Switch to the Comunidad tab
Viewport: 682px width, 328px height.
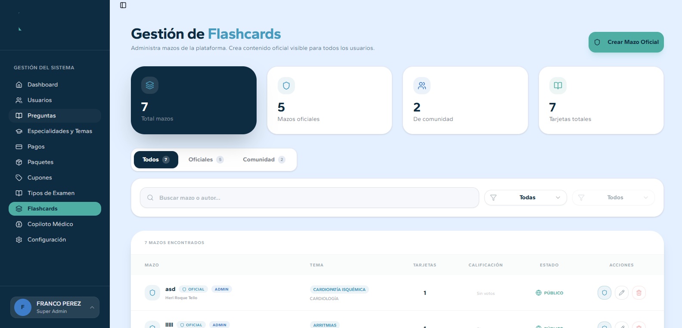[x=264, y=160]
